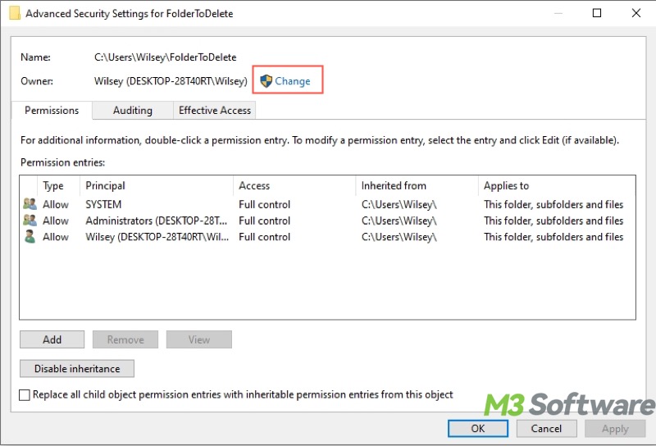Select the Wilsey user icon

click(x=30, y=237)
